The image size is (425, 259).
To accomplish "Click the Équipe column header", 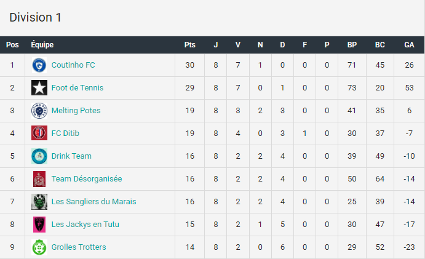I will [42, 44].
